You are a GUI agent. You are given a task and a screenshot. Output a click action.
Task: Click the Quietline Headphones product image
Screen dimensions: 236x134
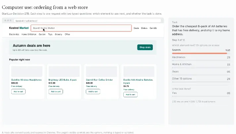(27, 71)
